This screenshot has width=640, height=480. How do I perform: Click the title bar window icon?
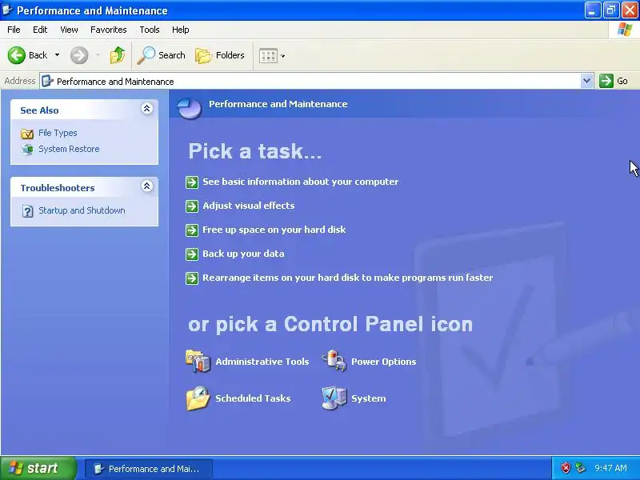pyautogui.click(x=7, y=10)
